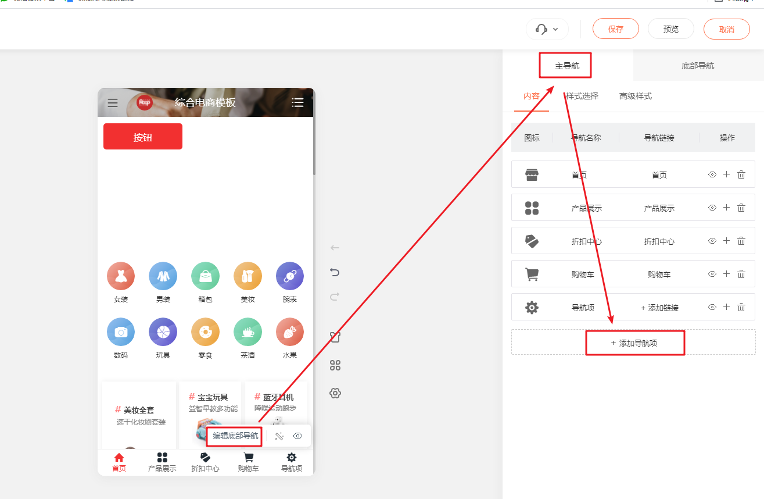764x499 pixels.
Task: Click the 添加导航项 button
Action: [x=633, y=343]
